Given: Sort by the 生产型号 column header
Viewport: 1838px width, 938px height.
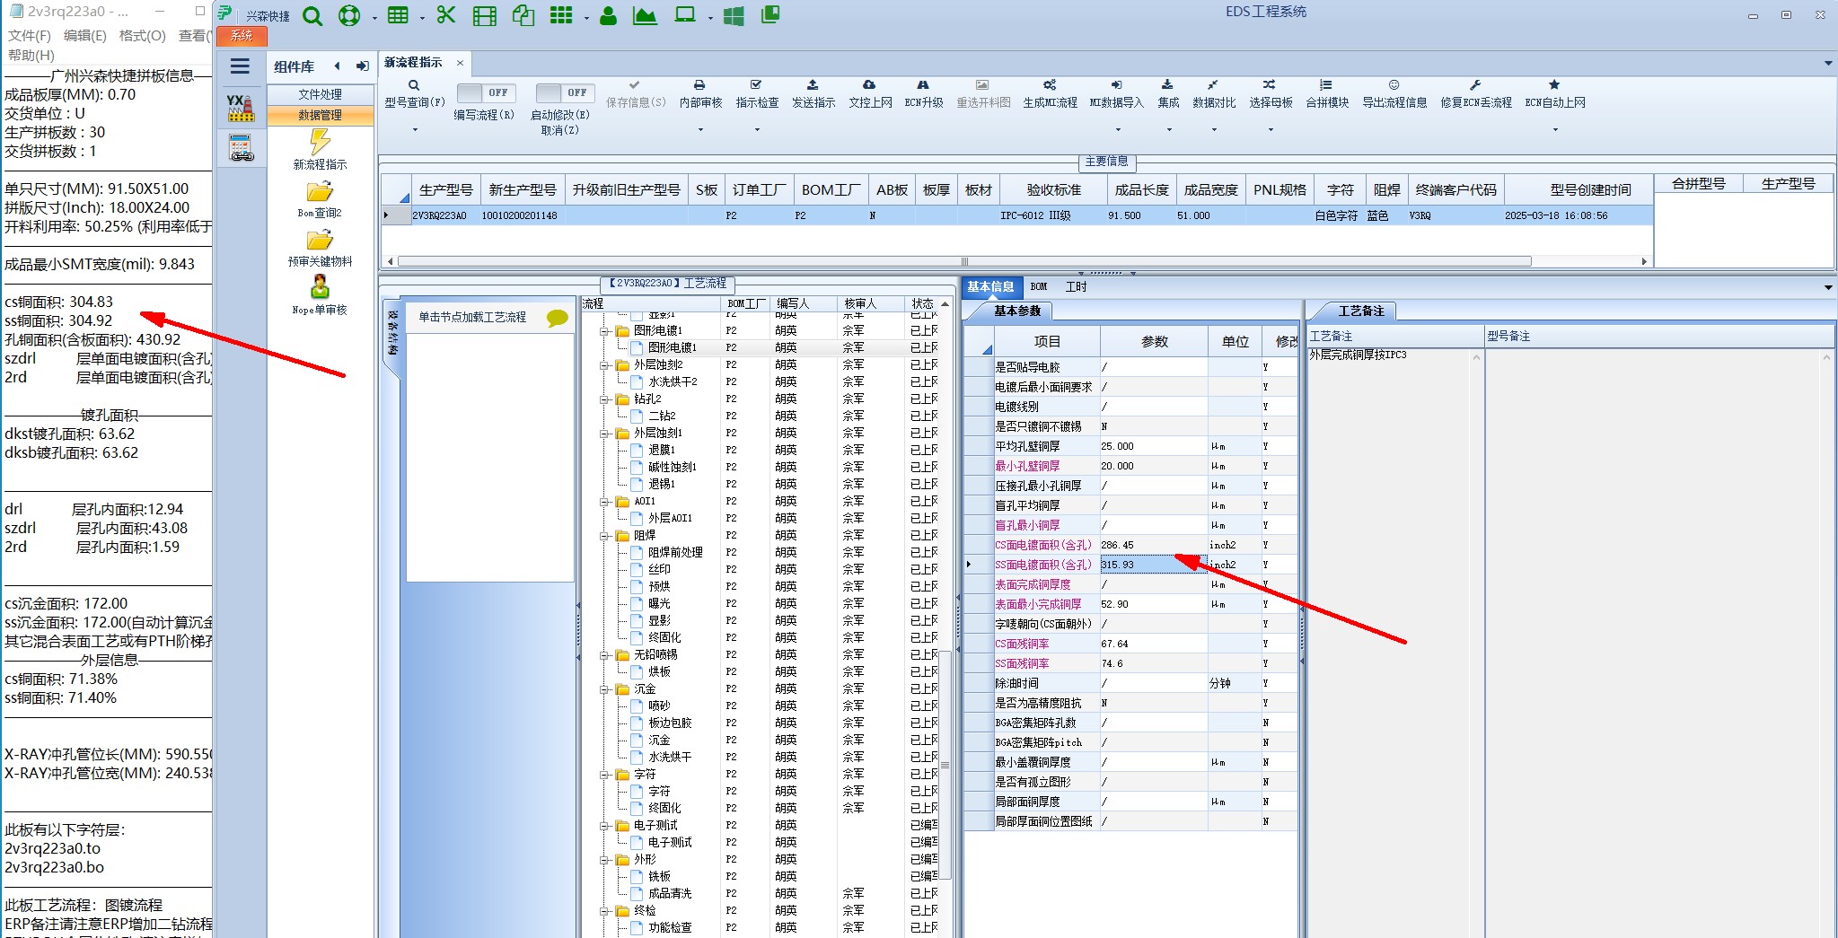Looking at the screenshot, I should (445, 190).
